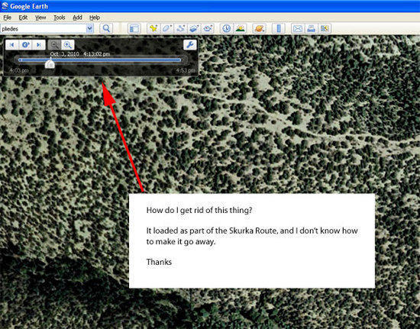Step the time slider forward
Viewport: 420px width, 329px height.
(x=39, y=45)
